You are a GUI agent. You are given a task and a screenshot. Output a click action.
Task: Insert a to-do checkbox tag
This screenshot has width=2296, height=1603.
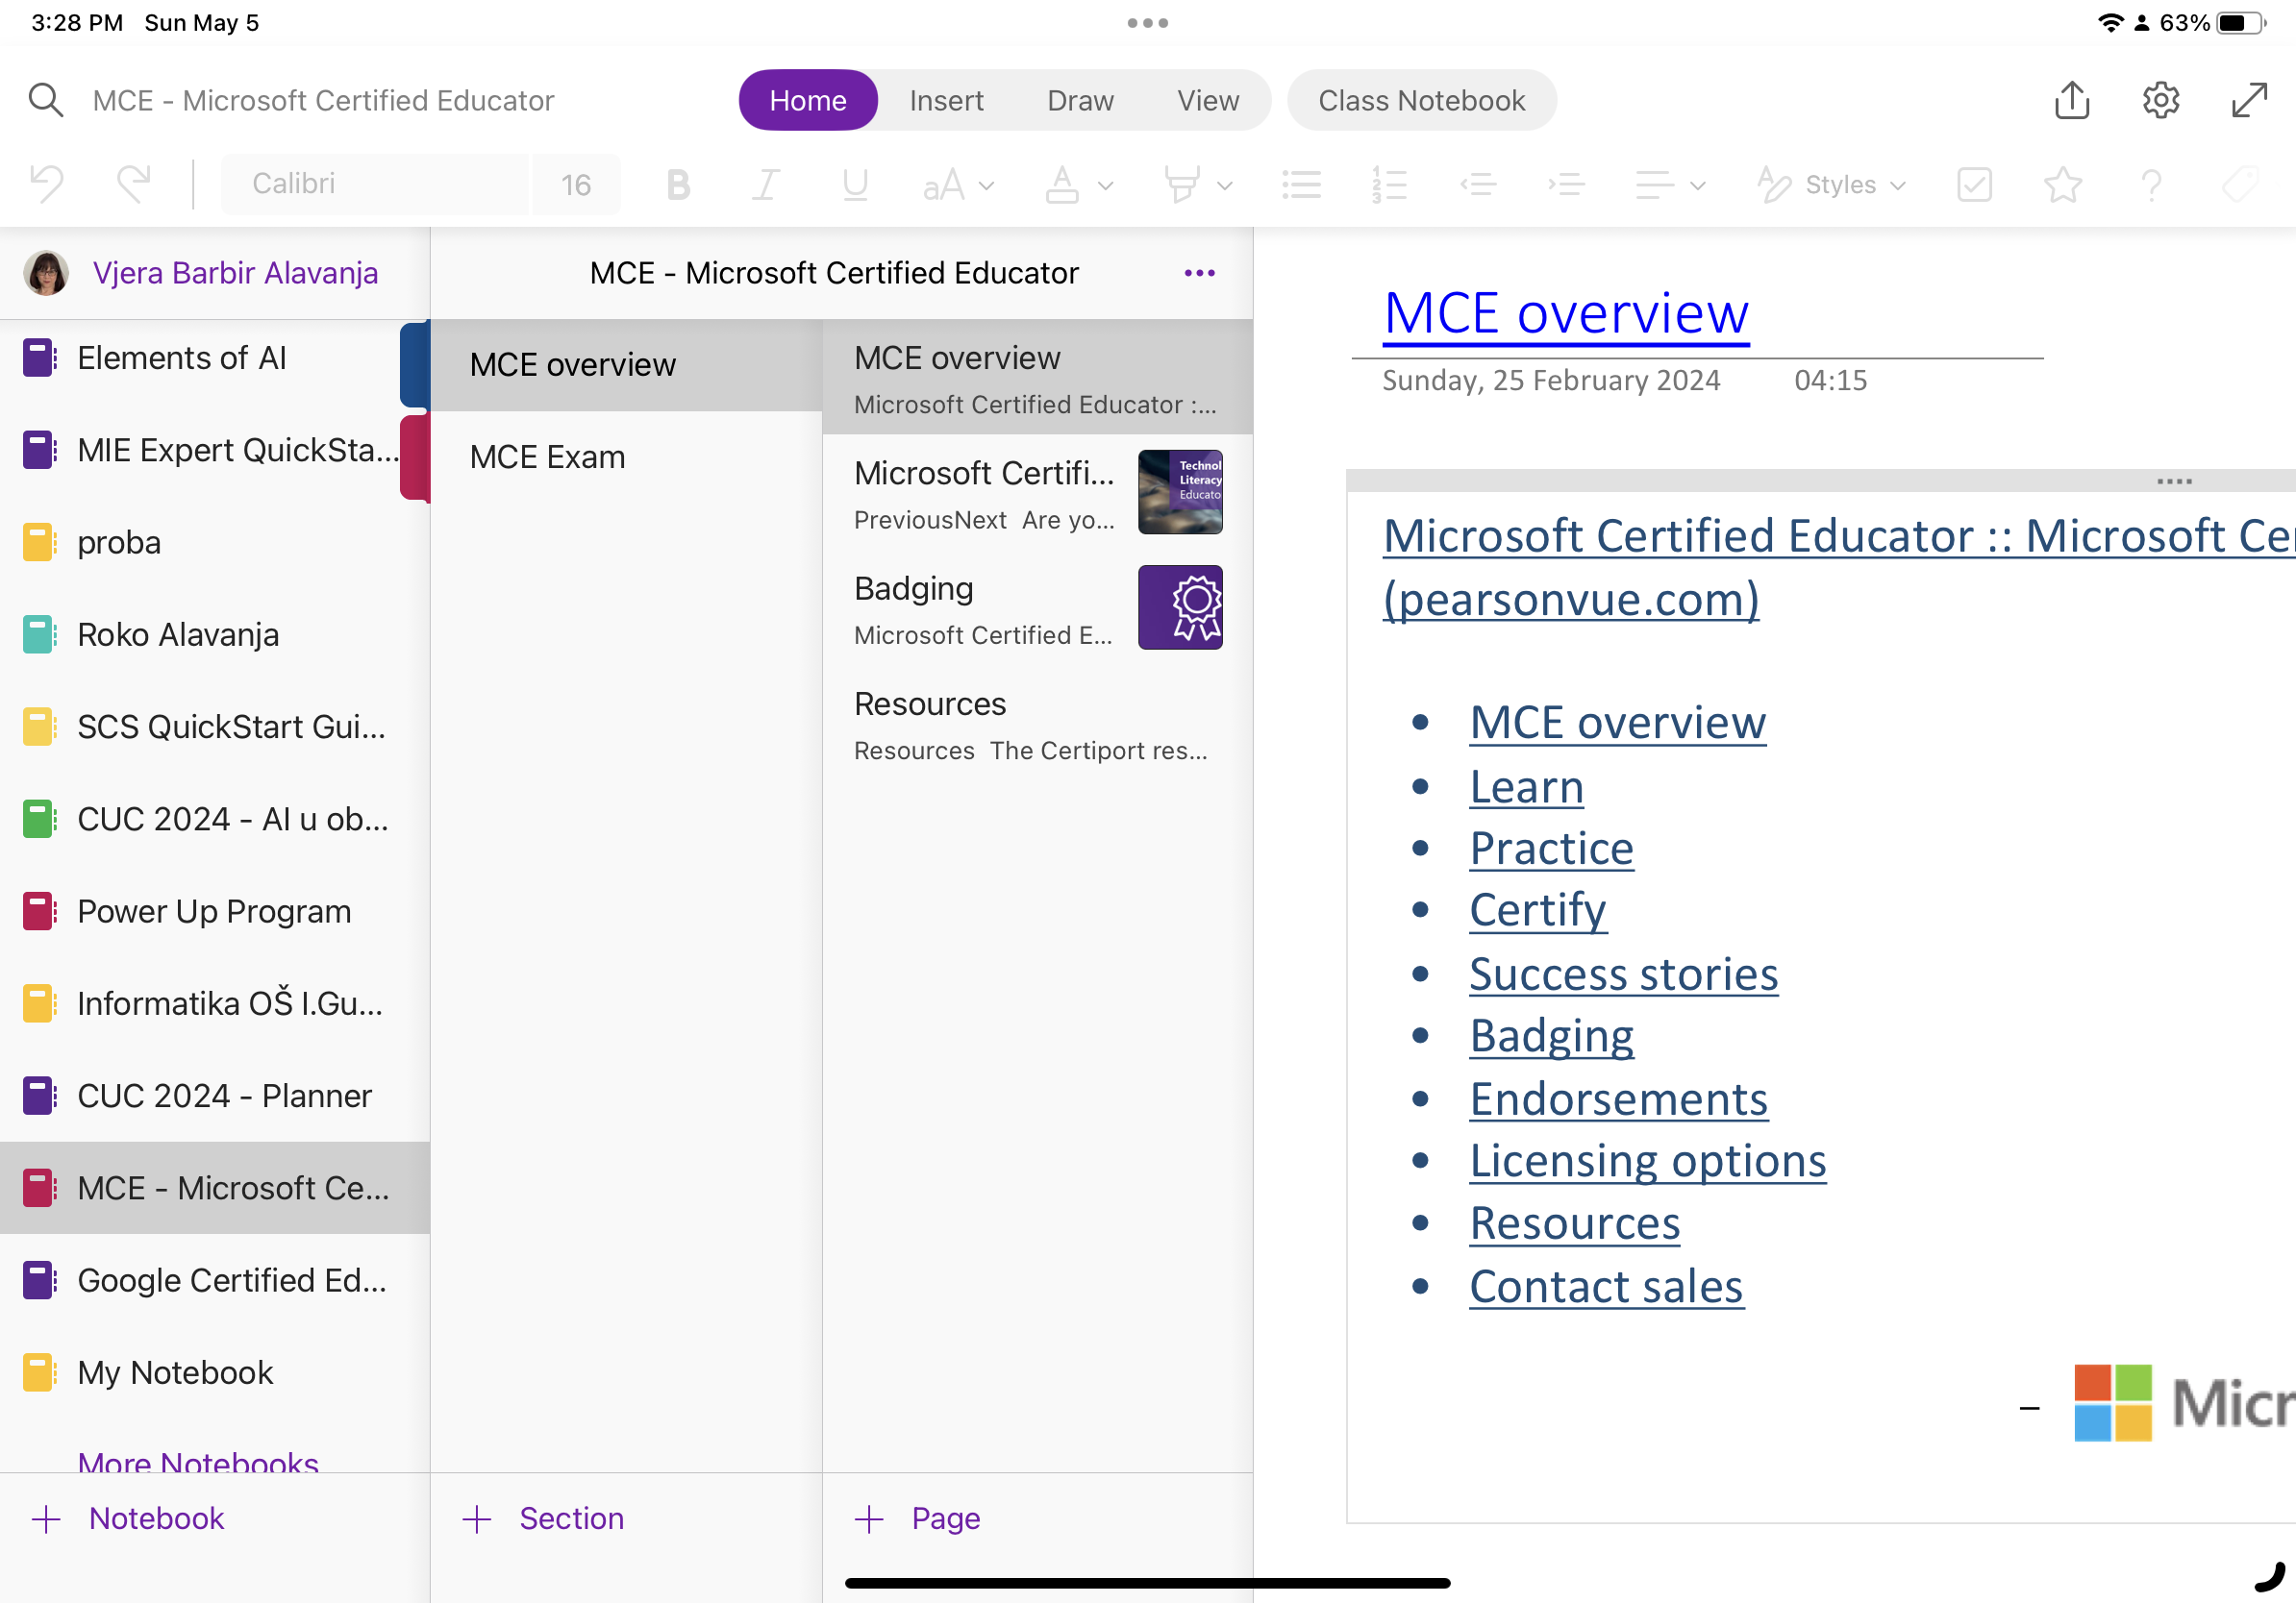tap(1974, 185)
